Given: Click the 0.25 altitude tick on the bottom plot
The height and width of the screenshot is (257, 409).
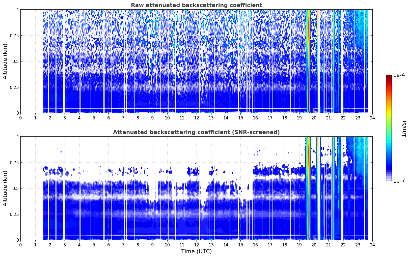Looking at the screenshot, I should tap(15, 214).
